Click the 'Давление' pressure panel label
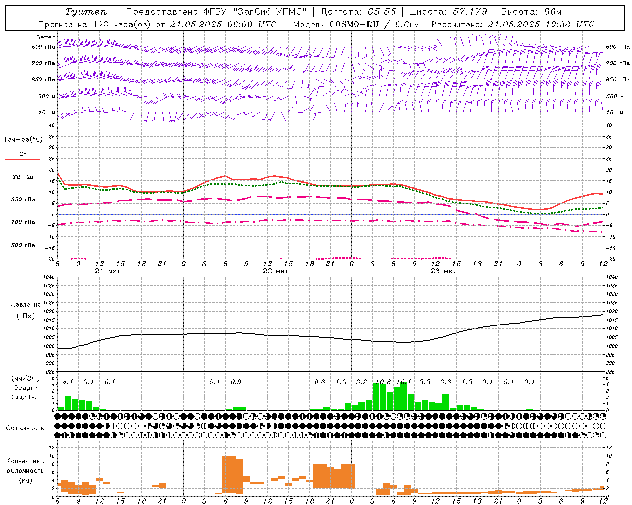This screenshot has height=505, width=632. (26, 305)
